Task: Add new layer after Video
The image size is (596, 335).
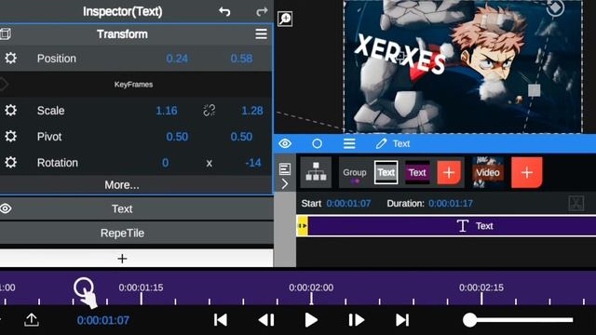Action: (527, 172)
